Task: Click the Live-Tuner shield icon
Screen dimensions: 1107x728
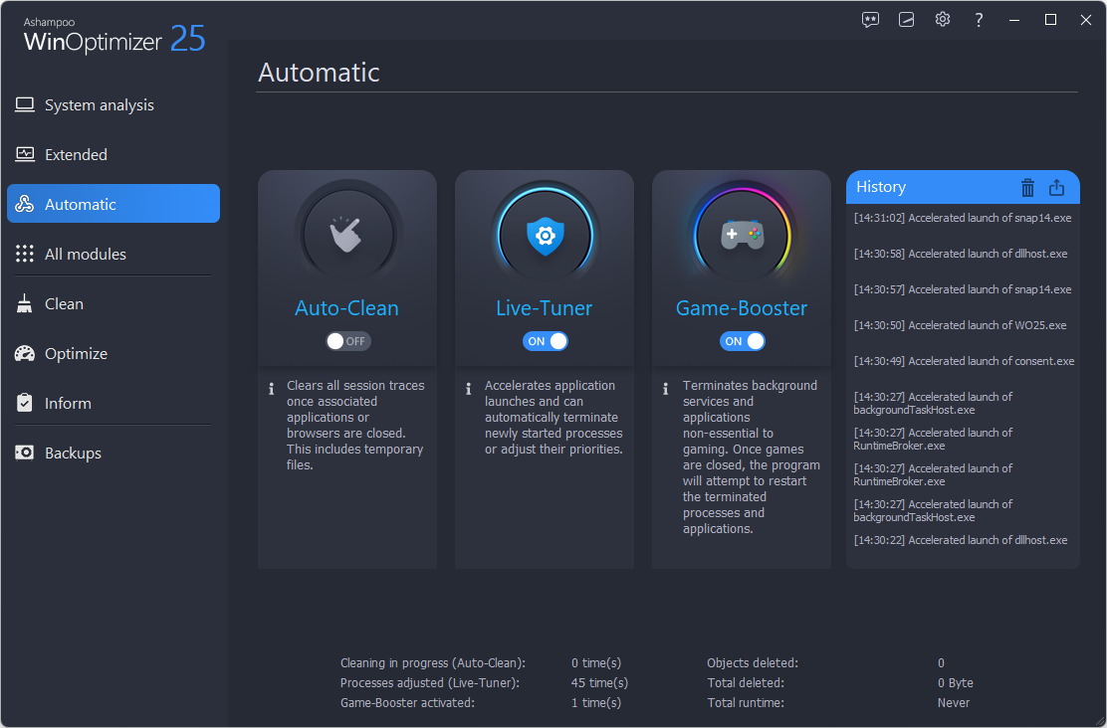Action: click(545, 234)
